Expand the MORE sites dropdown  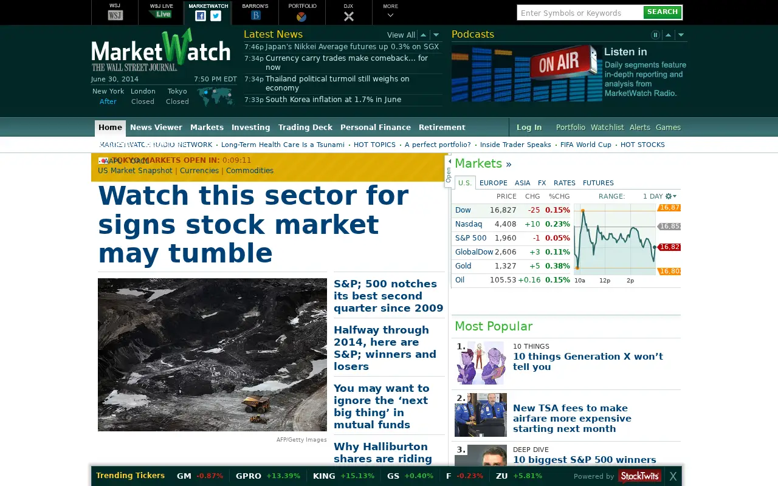pyautogui.click(x=390, y=12)
